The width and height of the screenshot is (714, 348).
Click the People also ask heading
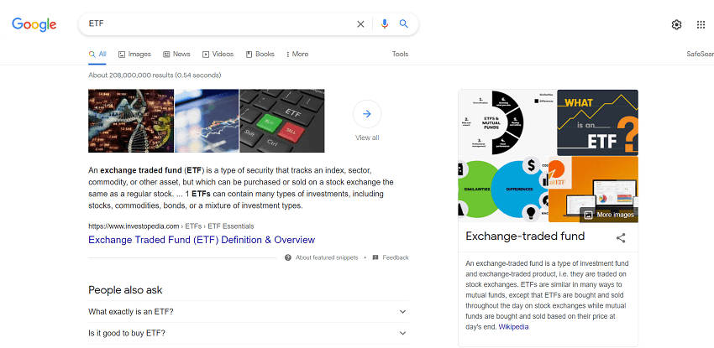coord(125,290)
